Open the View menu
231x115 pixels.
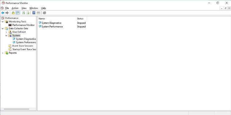[24, 8]
